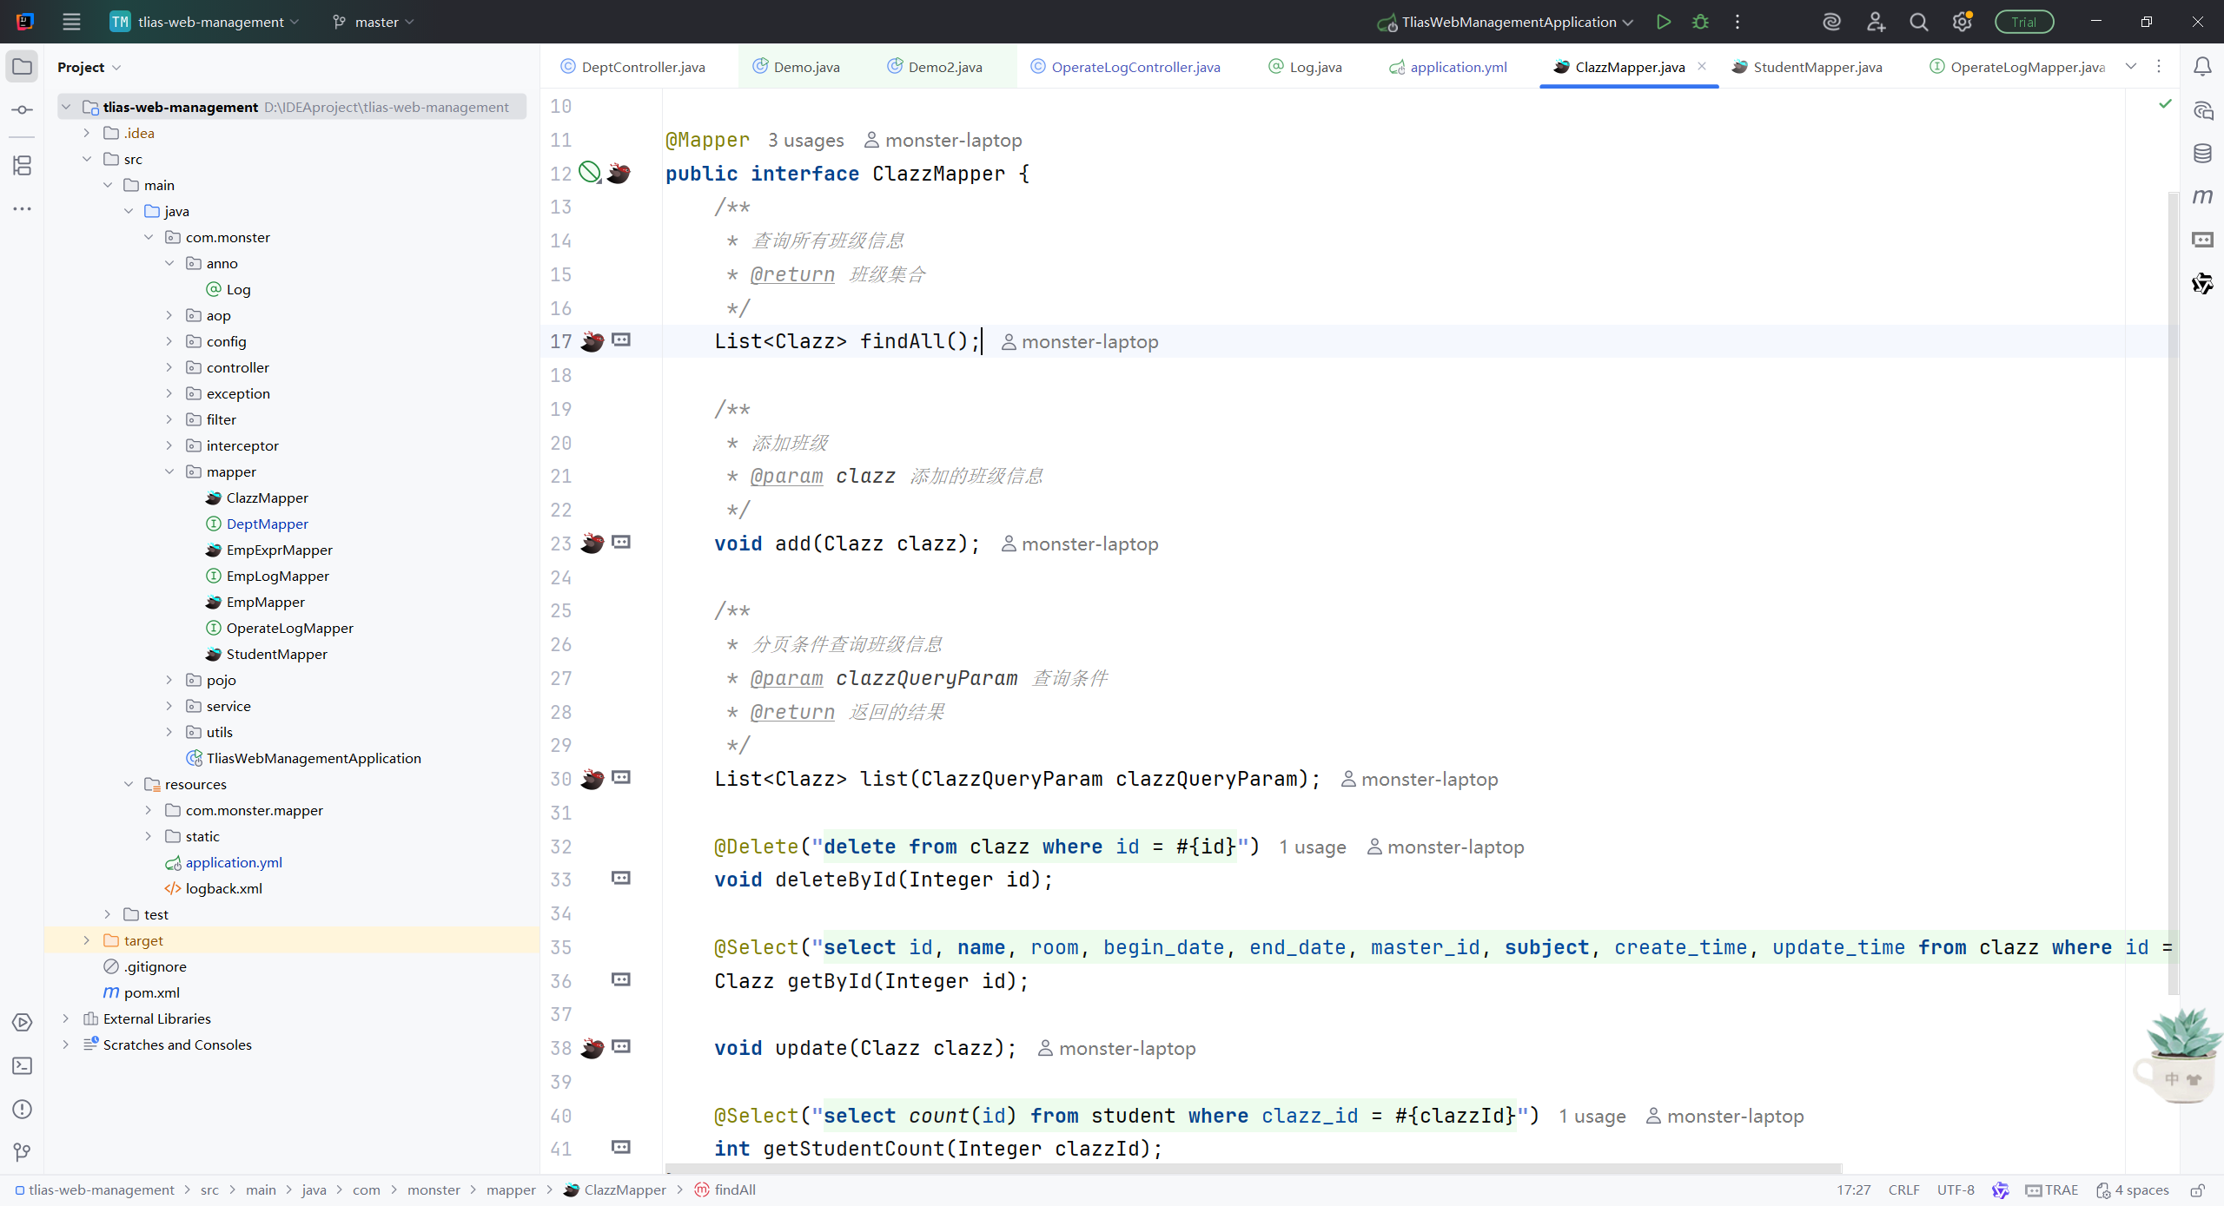Open the Commit tool window icon
The image size is (2224, 1206).
tap(22, 109)
